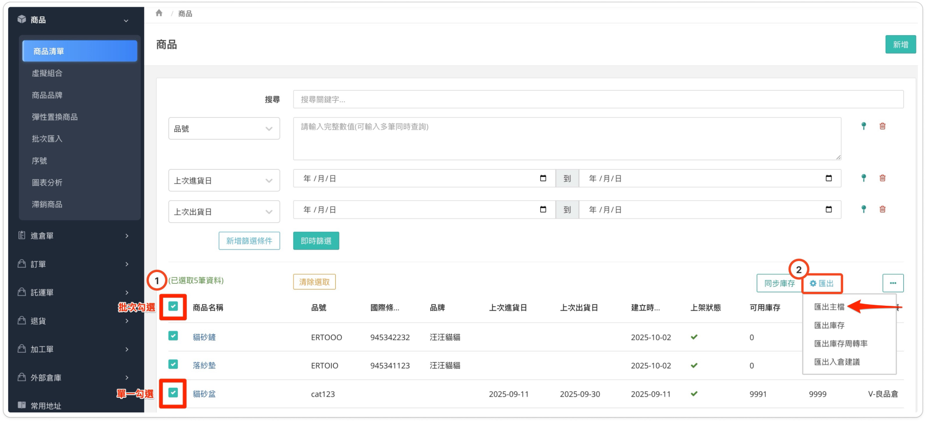This screenshot has width=926, height=422.
Task: Click the home icon in the breadcrumb
Action: pyautogui.click(x=159, y=13)
